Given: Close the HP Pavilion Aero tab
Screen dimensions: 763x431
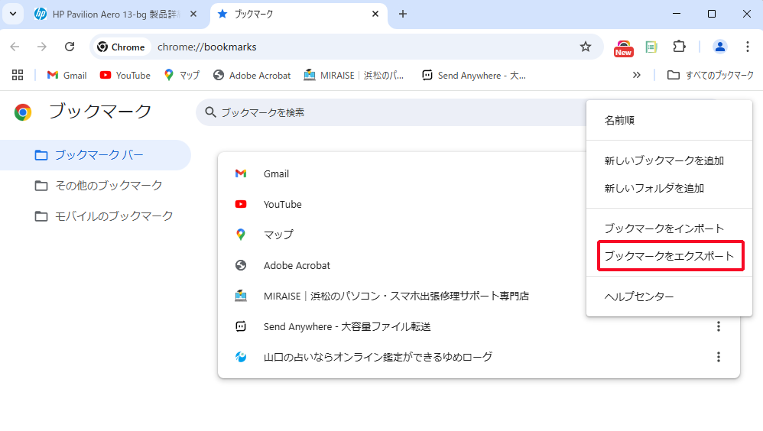Looking at the screenshot, I should [193, 14].
